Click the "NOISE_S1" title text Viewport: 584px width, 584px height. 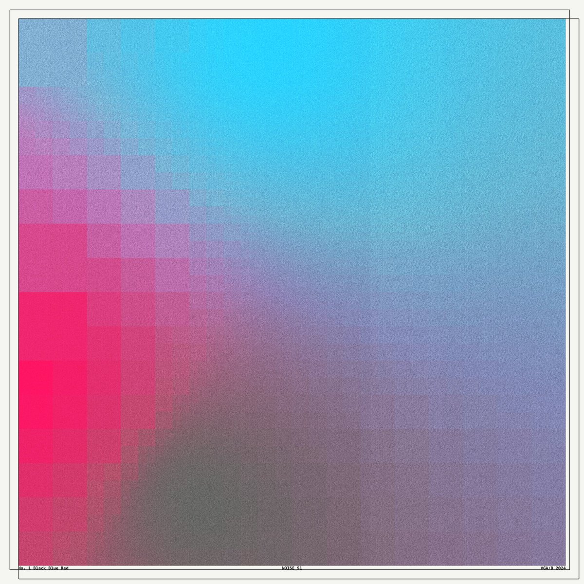click(x=292, y=568)
